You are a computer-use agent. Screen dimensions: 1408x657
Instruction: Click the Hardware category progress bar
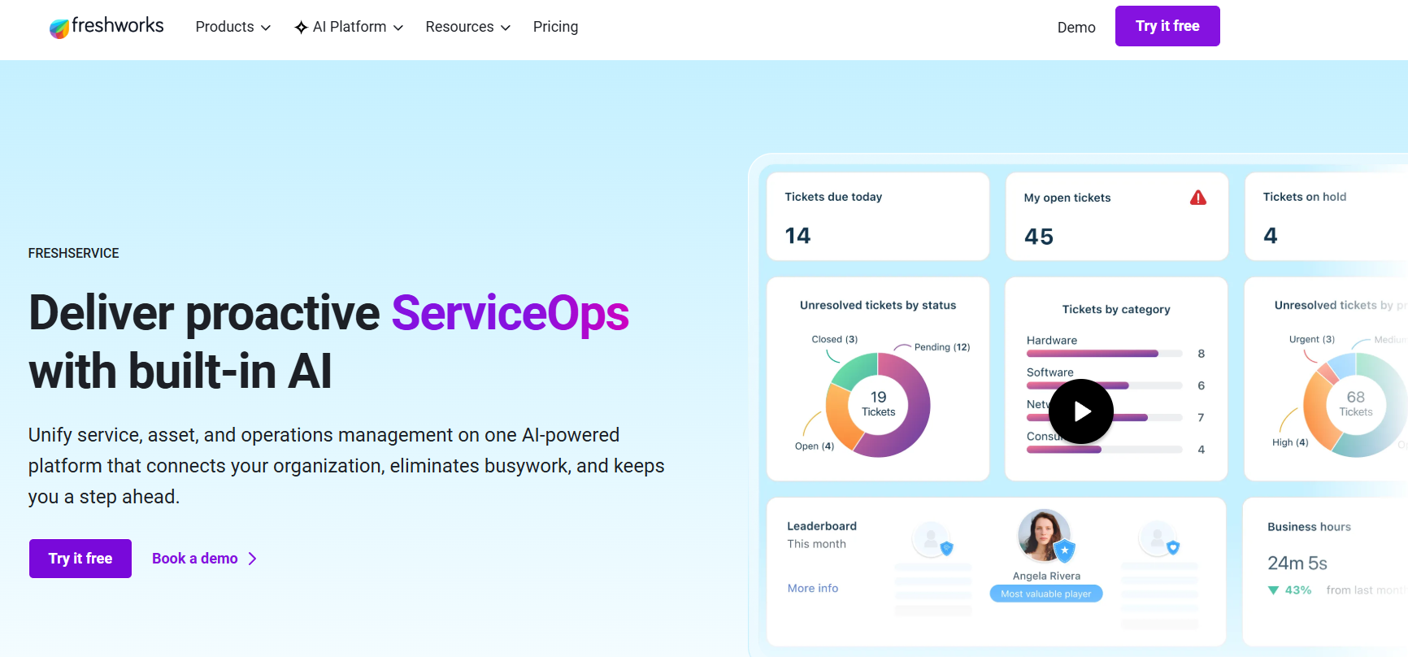coord(1104,354)
